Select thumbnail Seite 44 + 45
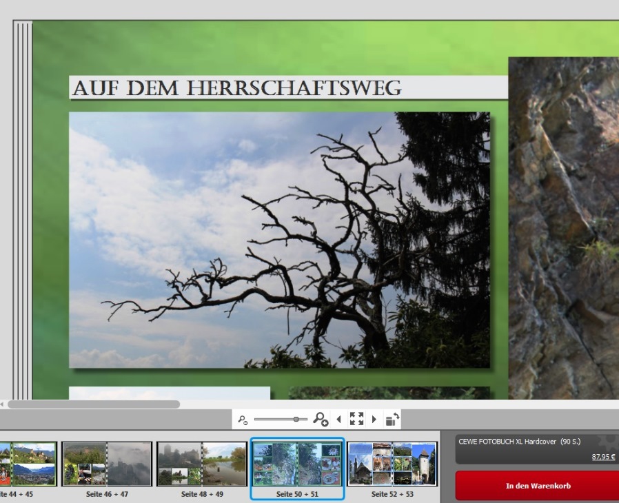 point(28,464)
